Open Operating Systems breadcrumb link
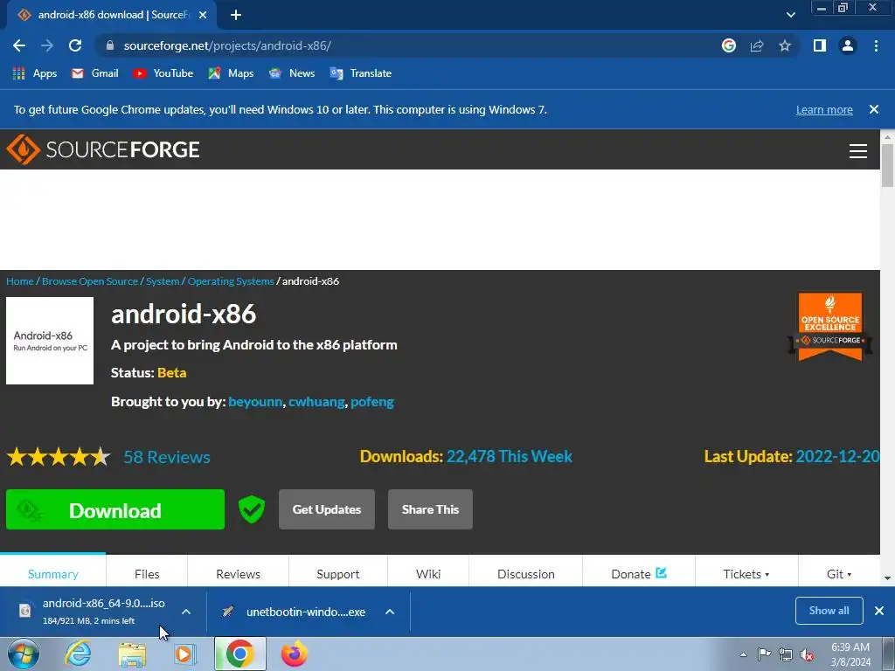The height and width of the screenshot is (671, 895). pos(231,281)
